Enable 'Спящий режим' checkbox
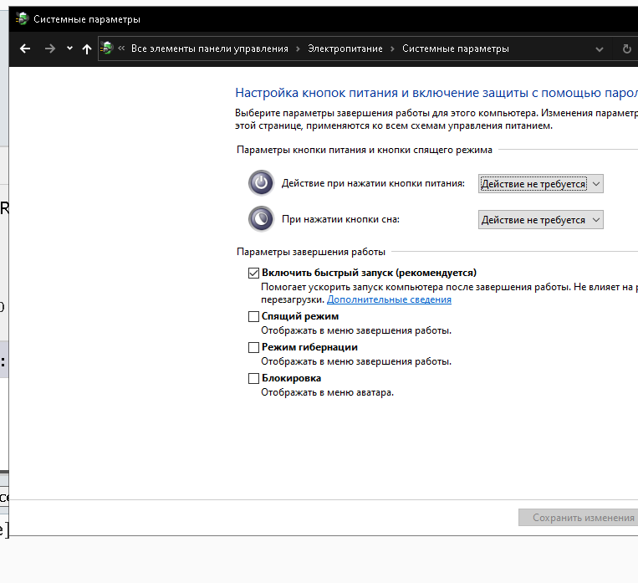The image size is (638, 583). pos(253,316)
